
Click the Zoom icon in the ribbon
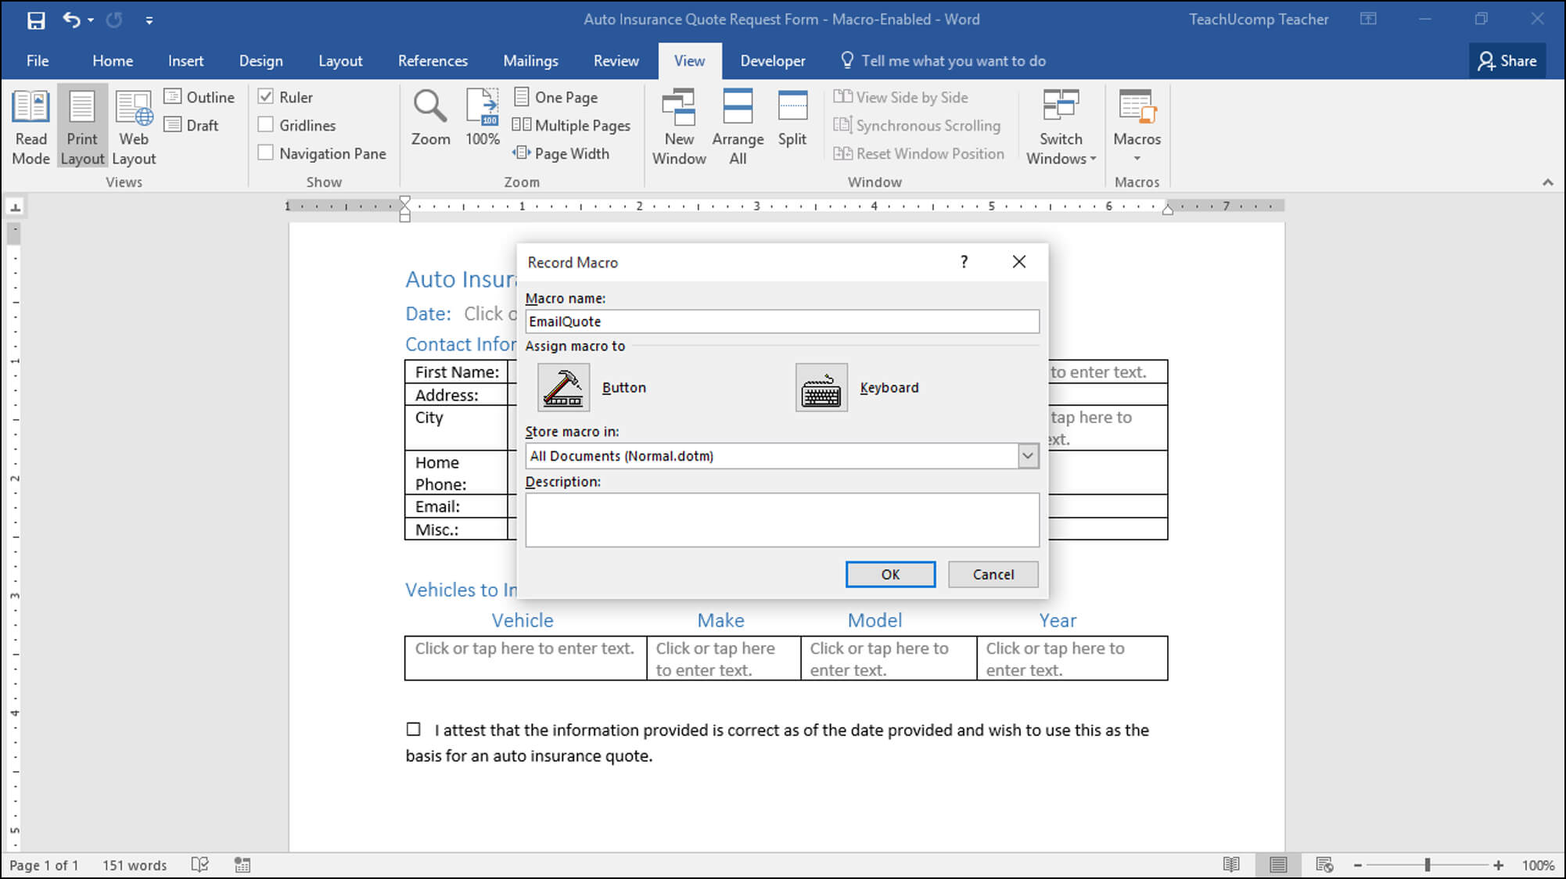click(x=429, y=123)
